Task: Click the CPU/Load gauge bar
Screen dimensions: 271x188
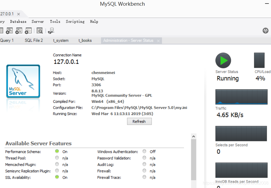Action: pyautogui.click(x=259, y=60)
